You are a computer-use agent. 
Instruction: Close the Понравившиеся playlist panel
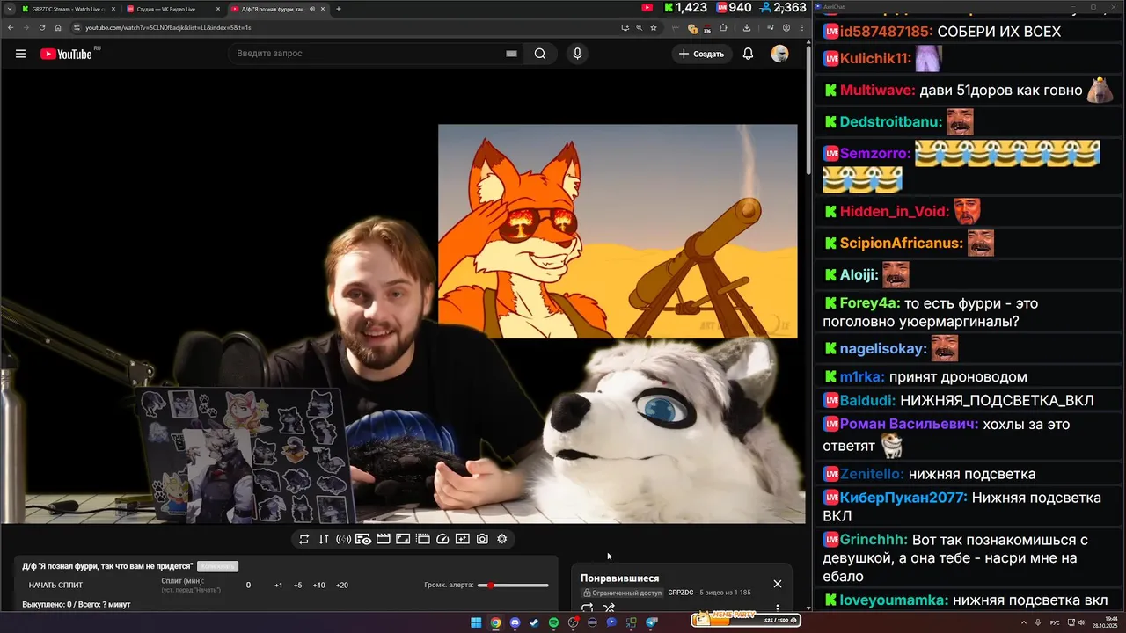[x=778, y=584]
